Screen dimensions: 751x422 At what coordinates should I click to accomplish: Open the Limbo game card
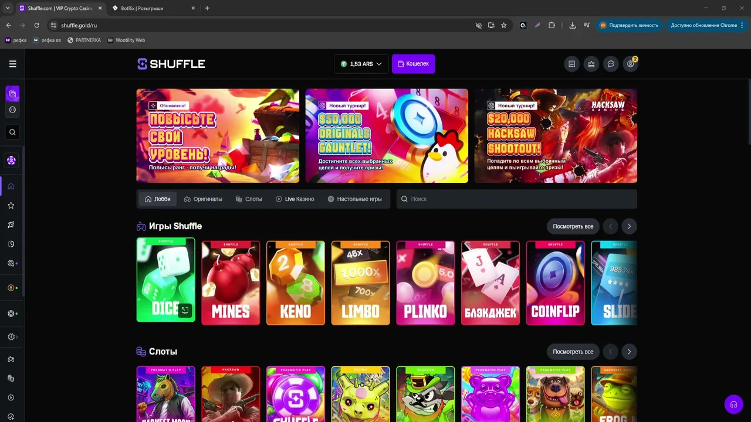[x=360, y=283]
